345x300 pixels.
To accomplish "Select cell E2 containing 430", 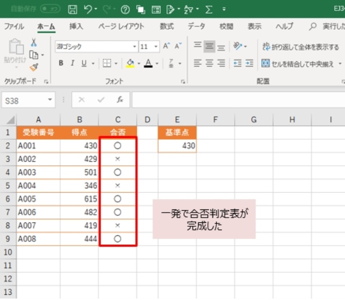I will click(x=177, y=146).
